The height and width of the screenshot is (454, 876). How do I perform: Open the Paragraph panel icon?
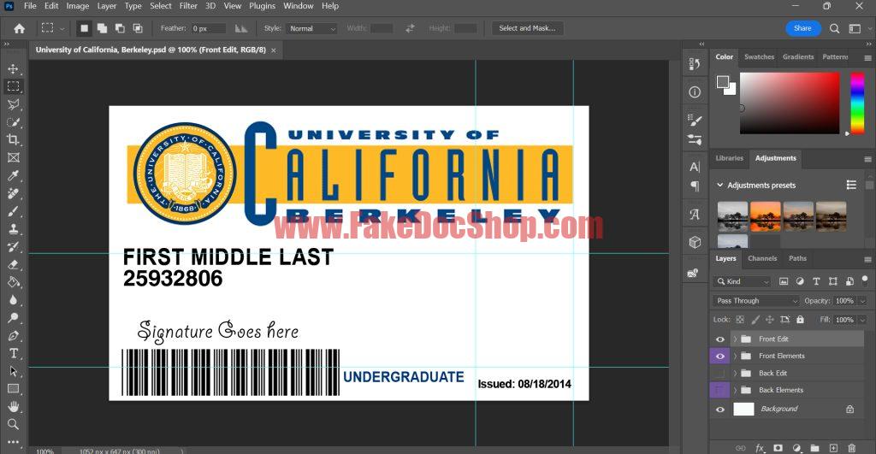695,186
